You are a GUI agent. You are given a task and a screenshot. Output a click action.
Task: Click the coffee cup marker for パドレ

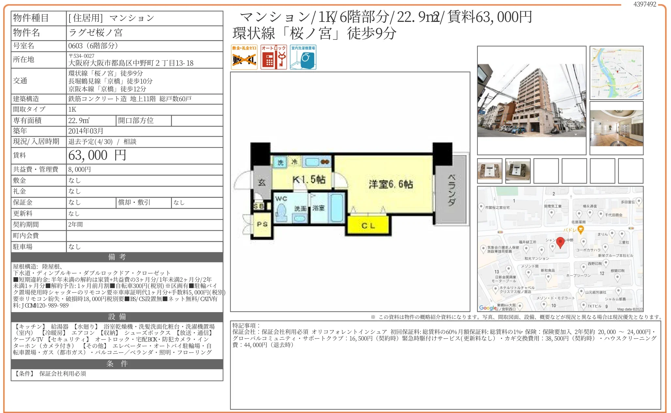tap(581, 230)
